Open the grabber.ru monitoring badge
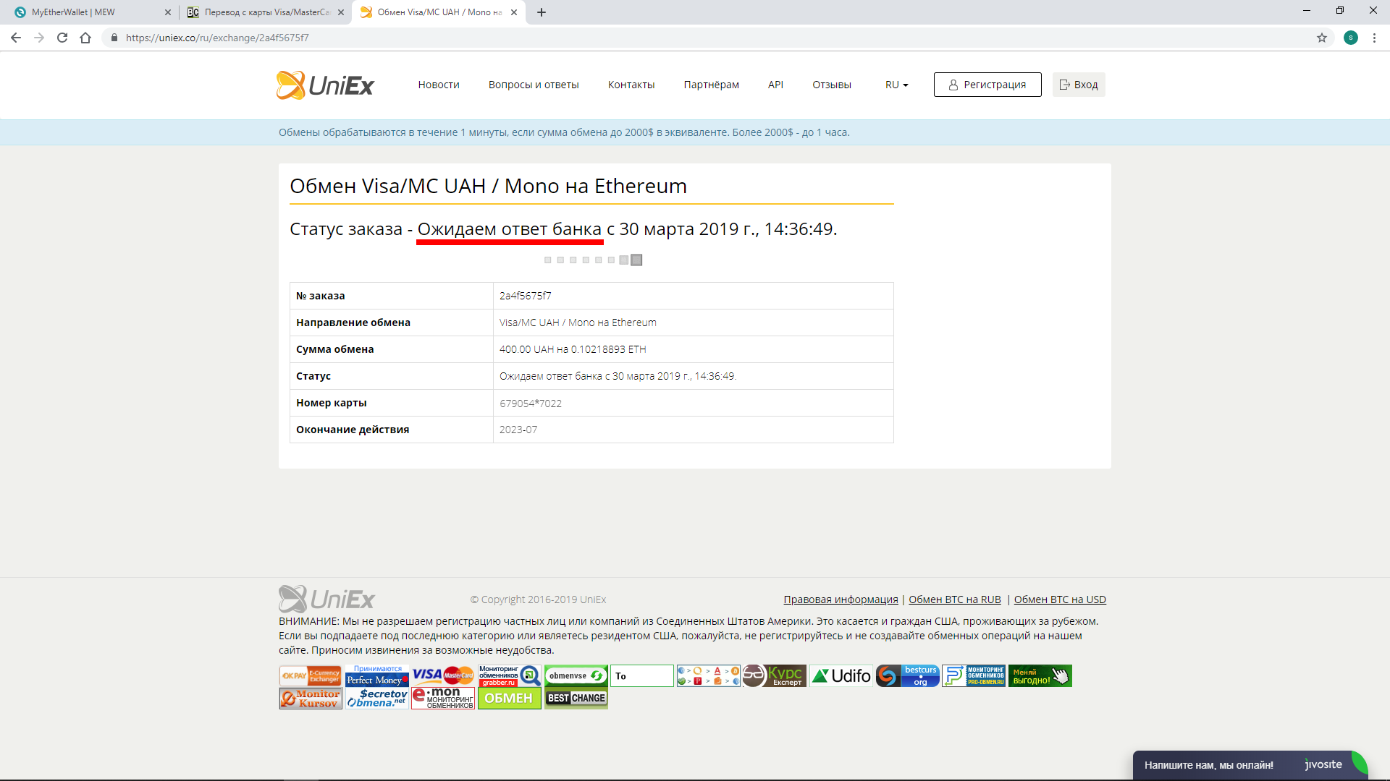1390x781 pixels. pyautogui.click(x=510, y=676)
